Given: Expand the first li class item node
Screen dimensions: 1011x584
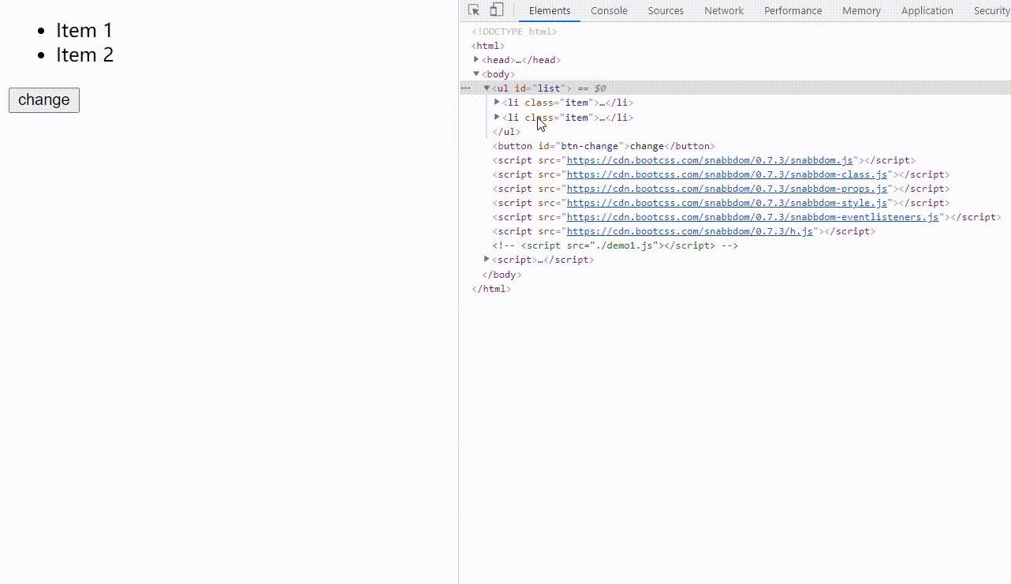Looking at the screenshot, I should coord(497,102).
